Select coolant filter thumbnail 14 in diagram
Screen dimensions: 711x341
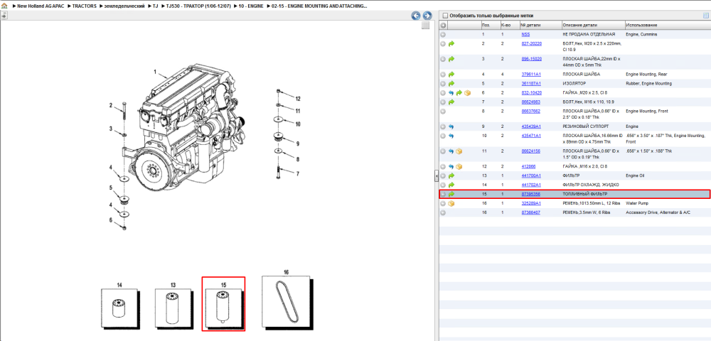pos(121,308)
